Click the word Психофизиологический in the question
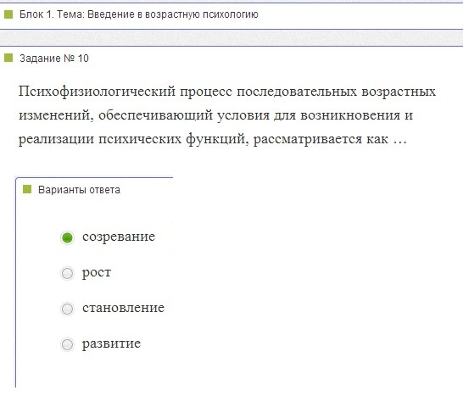The image size is (463, 396). pyautogui.click(x=98, y=92)
